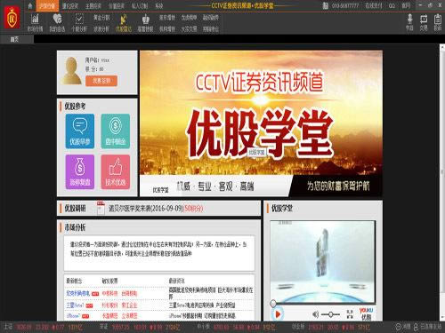Enter fullscreen with the video expand icon
The width and height of the screenshot is (445, 333).
click(350, 314)
